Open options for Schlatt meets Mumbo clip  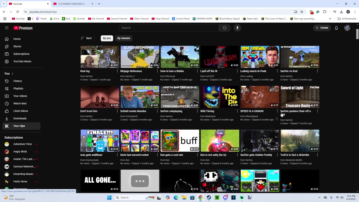point(157,111)
